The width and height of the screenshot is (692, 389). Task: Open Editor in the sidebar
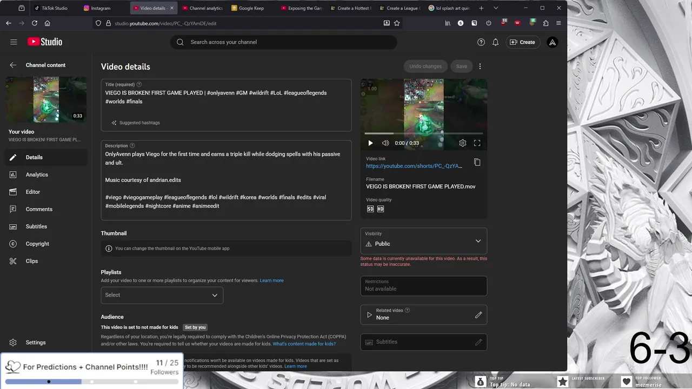pyautogui.click(x=46, y=192)
